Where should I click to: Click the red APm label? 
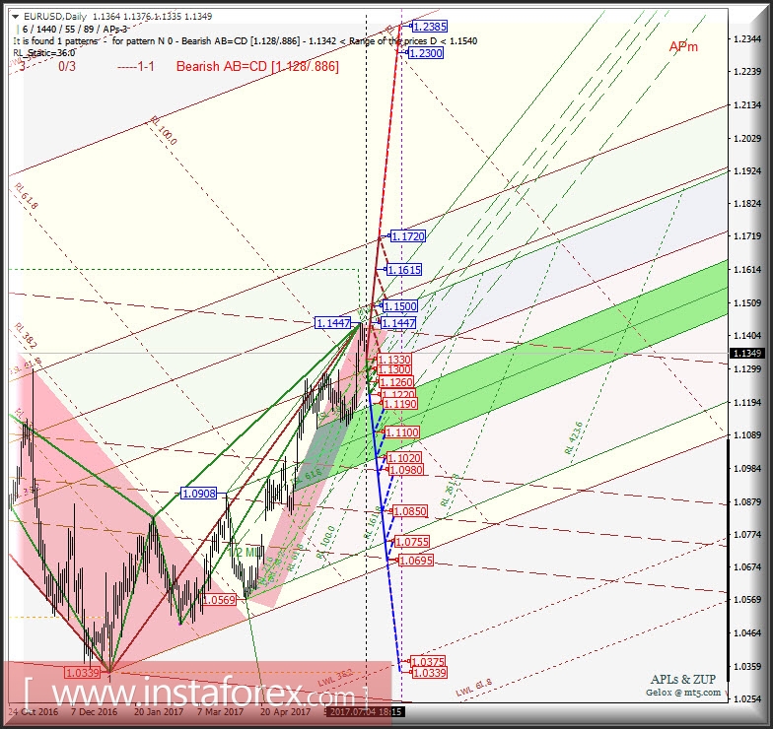click(x=683, y=47)
